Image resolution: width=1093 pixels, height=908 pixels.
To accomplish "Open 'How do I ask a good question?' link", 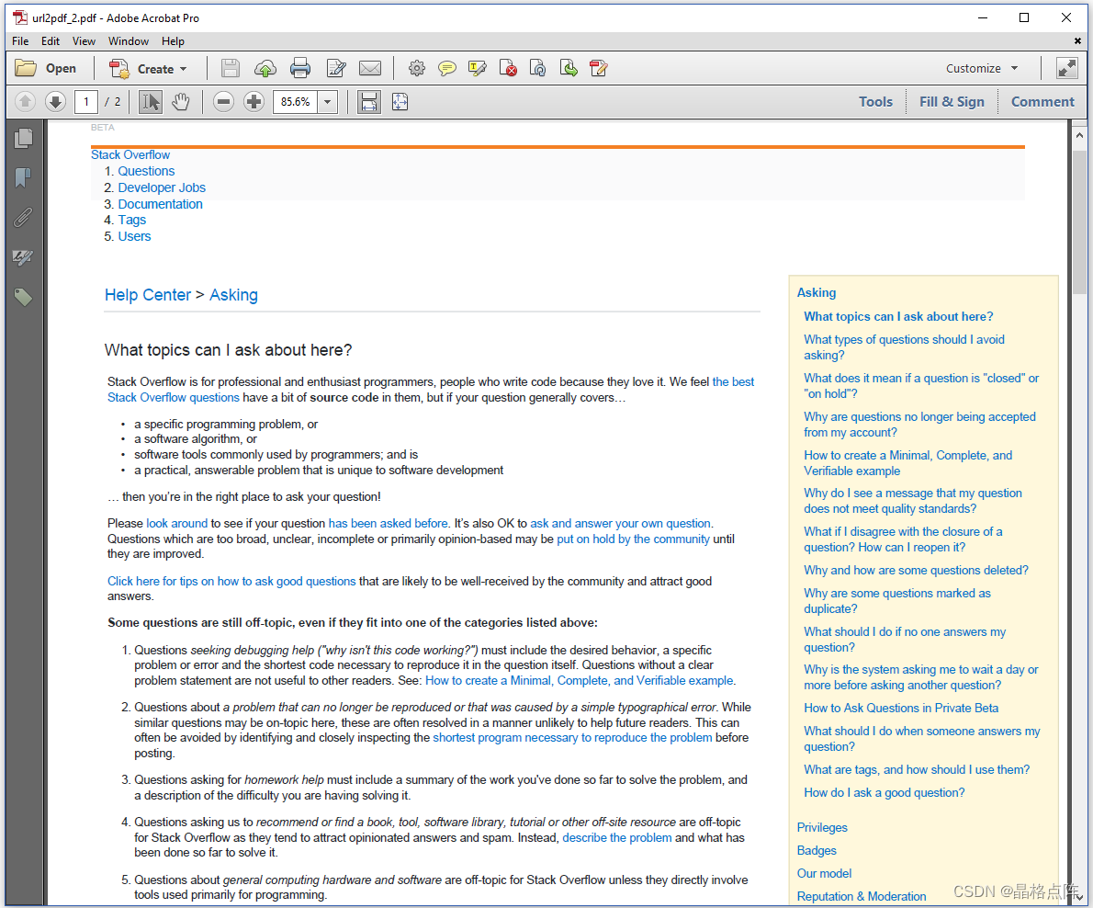I will [884, 793].
